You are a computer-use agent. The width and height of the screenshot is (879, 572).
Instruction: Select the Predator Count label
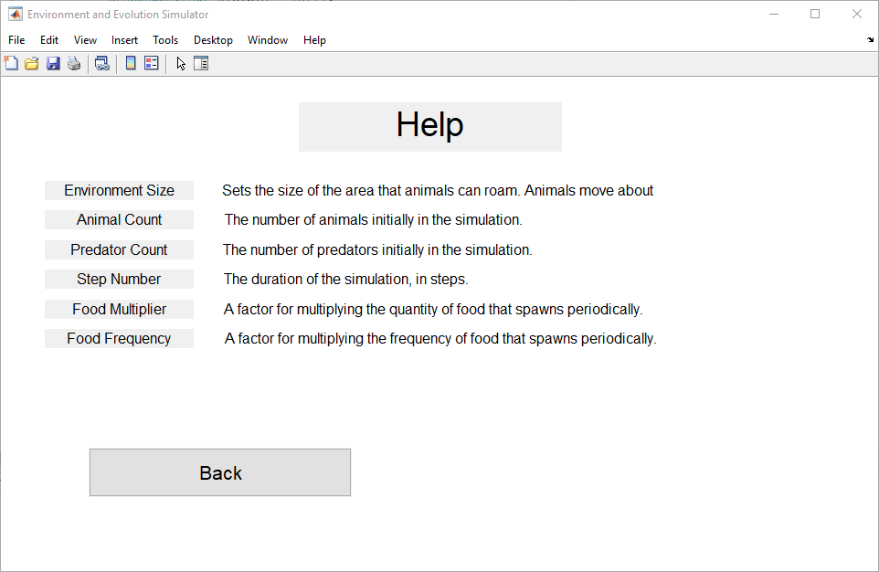120,250
